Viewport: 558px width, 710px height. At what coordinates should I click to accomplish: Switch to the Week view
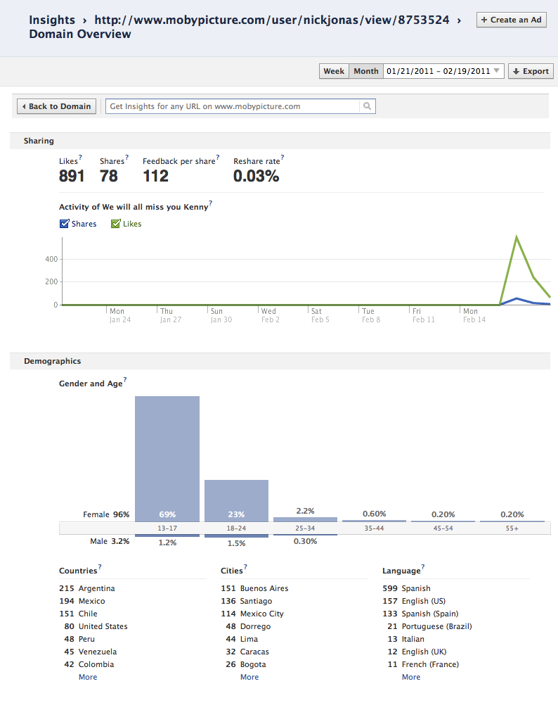pos(334,71)
